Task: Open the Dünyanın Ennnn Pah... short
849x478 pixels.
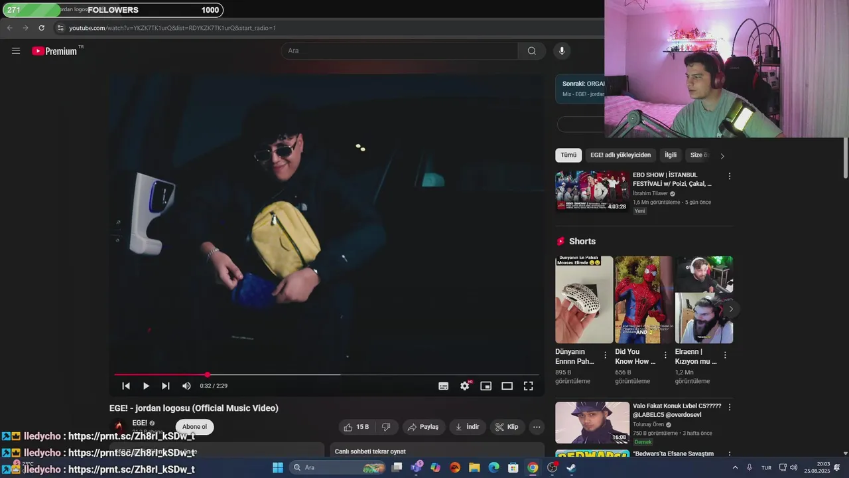Action: coord(584,299)
